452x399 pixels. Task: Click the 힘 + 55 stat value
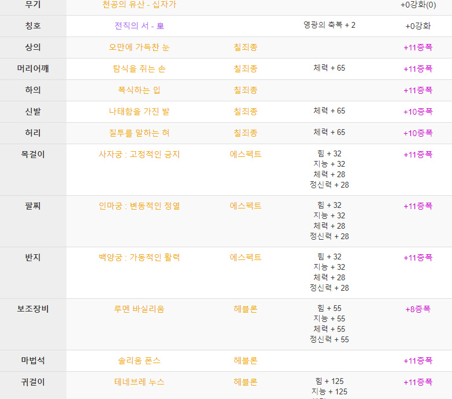point(329,308)
